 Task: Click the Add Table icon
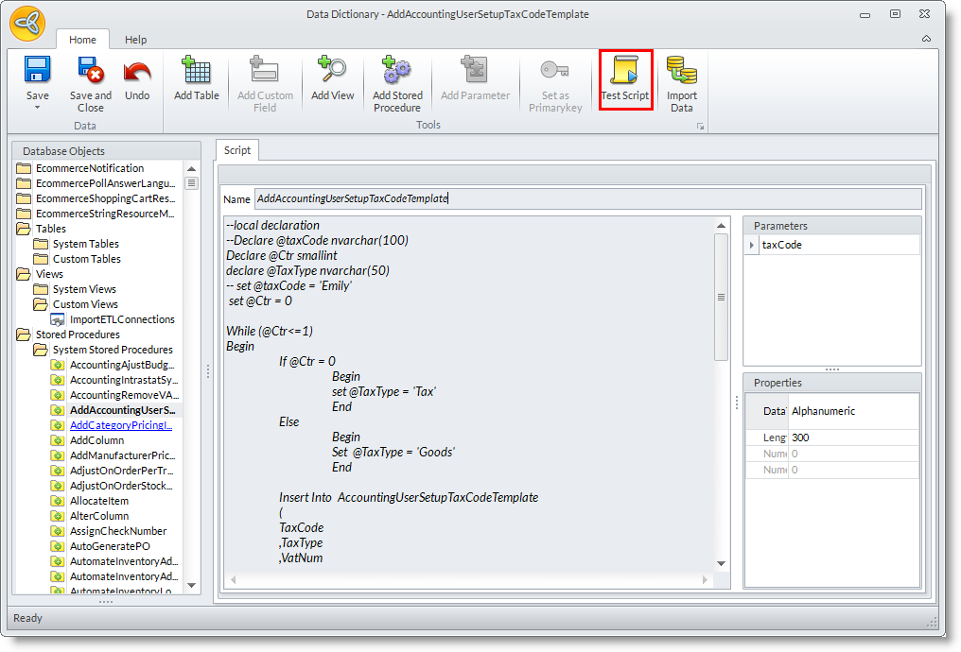[197, 71]
